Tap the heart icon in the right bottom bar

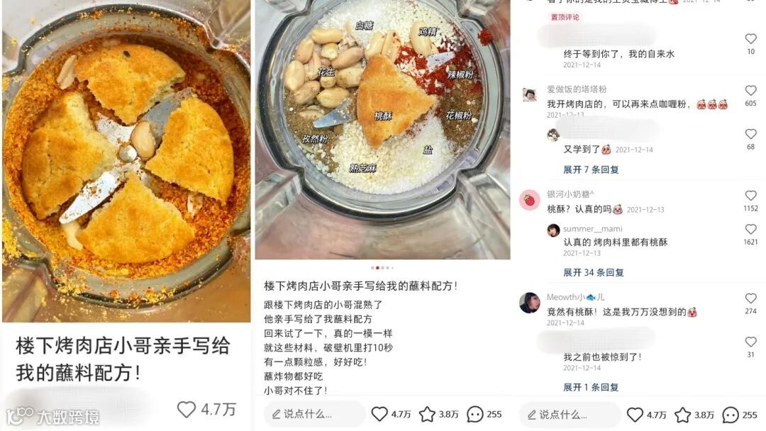click(x=635, y=415)
